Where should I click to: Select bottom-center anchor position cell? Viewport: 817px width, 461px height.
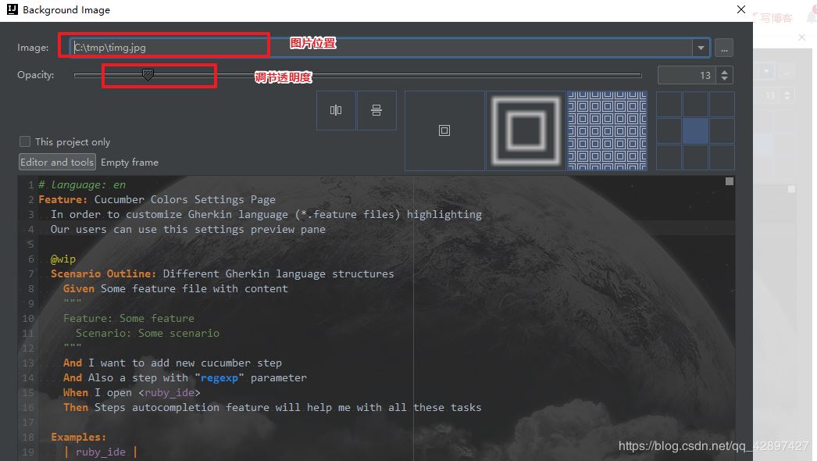point(695,157)
